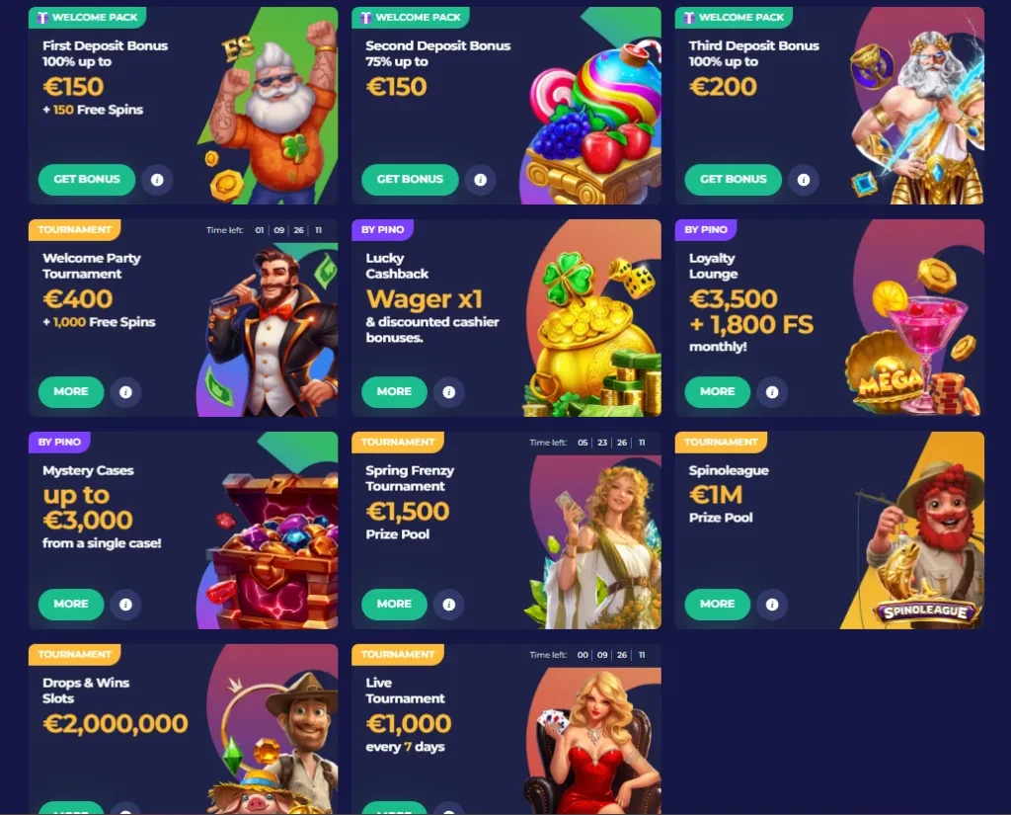The image size is (1011, 815).
Task: See More about Mystery Cases
Action: tap(71, 604)
